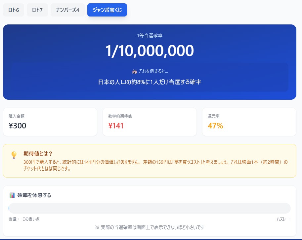The height and width of the screenshot is (240, 302).
Task: Click the light bulb icon beside 期待値とは？
Action: (x=14, y=155)
